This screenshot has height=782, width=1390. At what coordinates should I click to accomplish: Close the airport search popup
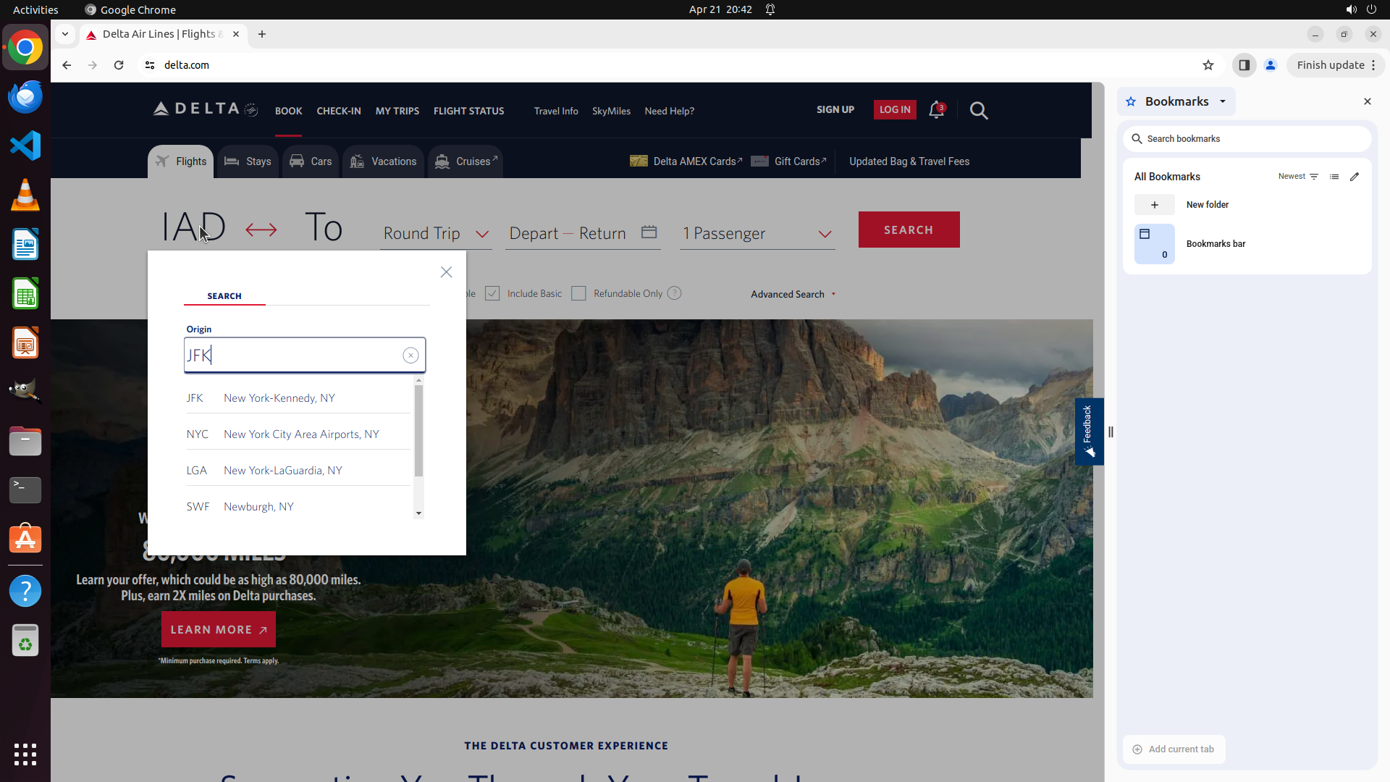coord(446,272)
